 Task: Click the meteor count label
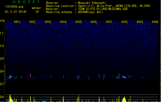click(x=36, y=8)
